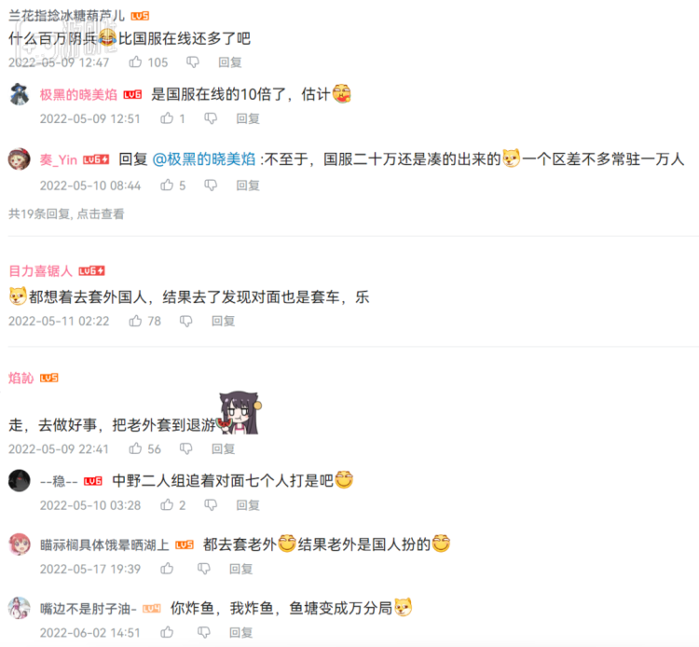Like the comment with 105 likes
Viewport: 699px width, 647px height.
pyautogui.click(x=135, y=62)
